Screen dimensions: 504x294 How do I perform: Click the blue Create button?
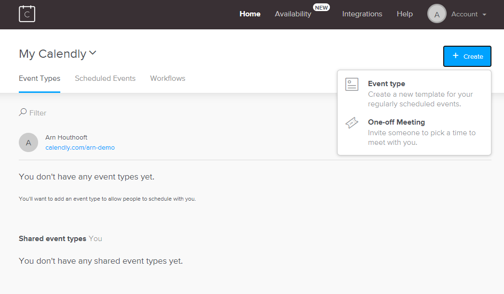(x=467, y=56)
